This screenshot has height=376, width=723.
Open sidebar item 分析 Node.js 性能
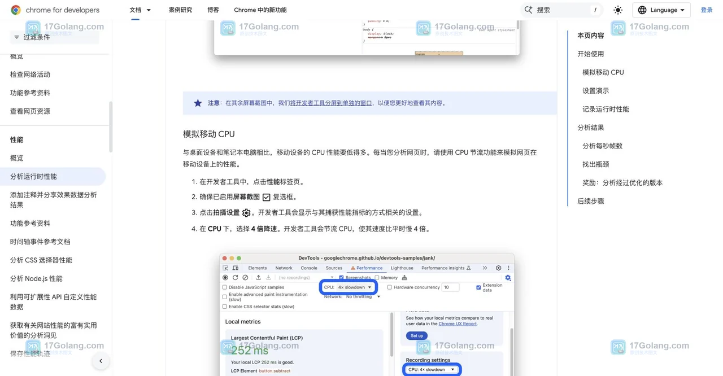[x=36, y=279]
